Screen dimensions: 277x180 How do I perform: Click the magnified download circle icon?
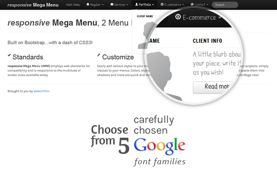point(178,17)
